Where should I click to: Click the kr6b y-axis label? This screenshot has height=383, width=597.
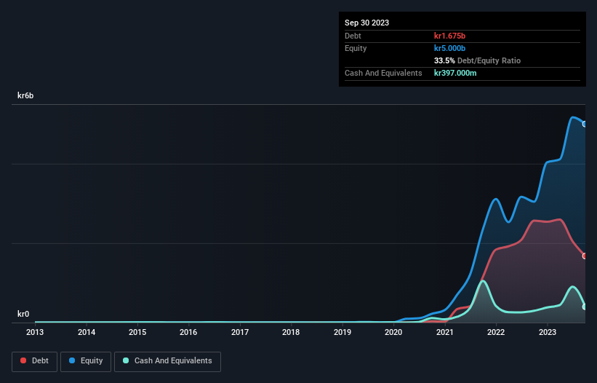pyautogui.click(x=25, y=95)
